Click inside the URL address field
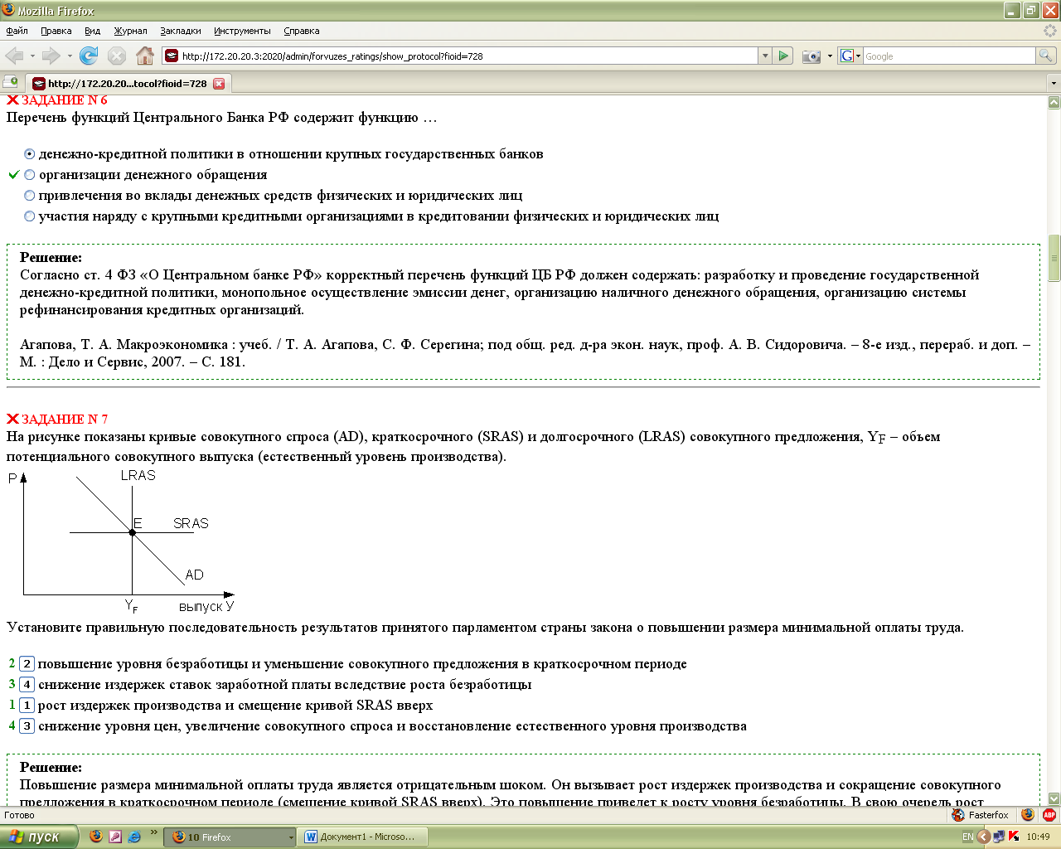 click(x=468, y=56)
